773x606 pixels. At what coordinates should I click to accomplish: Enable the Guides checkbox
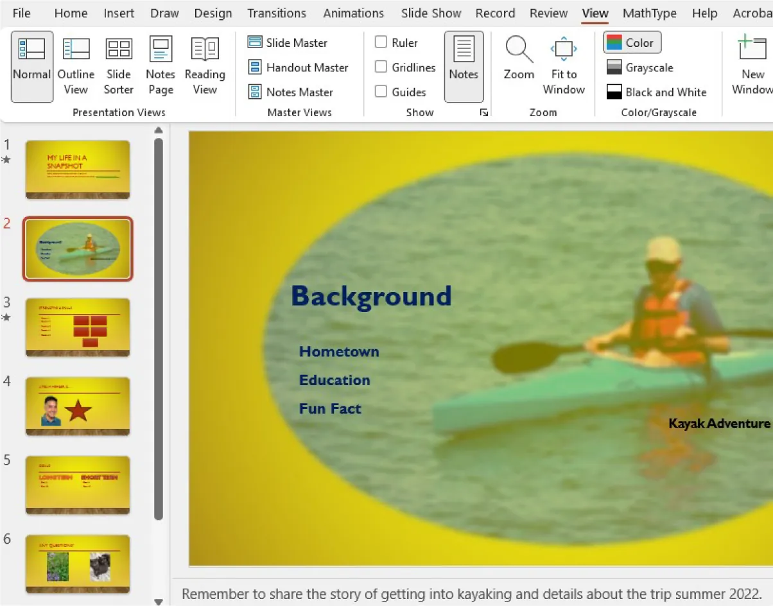click(x=381, y=92)
